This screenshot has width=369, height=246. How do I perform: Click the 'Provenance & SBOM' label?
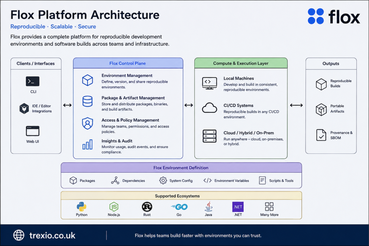pos(342,135)
